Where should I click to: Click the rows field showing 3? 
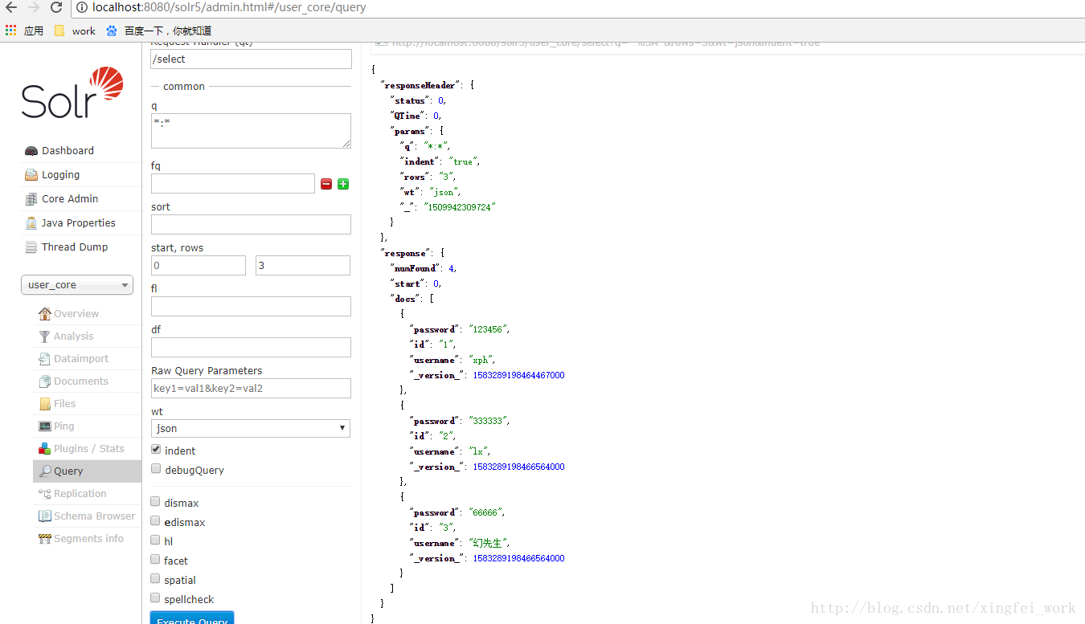pyautogui.click(x=303, y=265)
